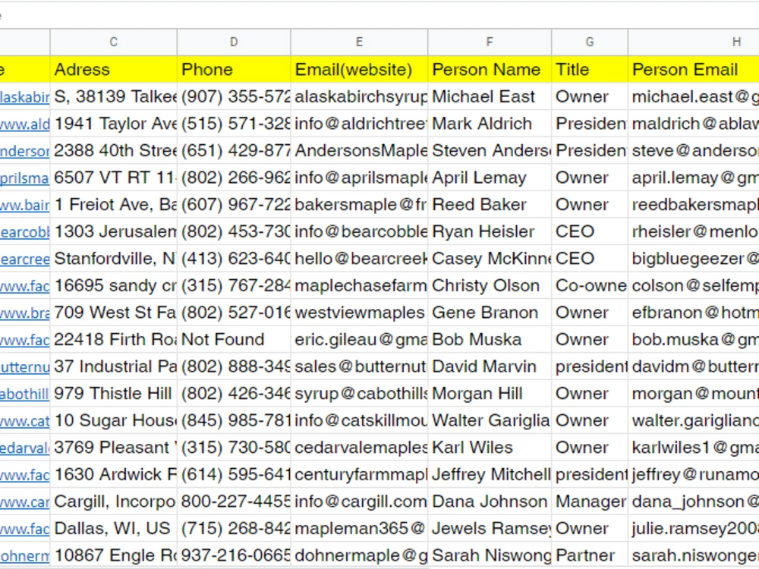Select the Gene Branon cell
Screen dimensions: 759x569
click(490, 313)
